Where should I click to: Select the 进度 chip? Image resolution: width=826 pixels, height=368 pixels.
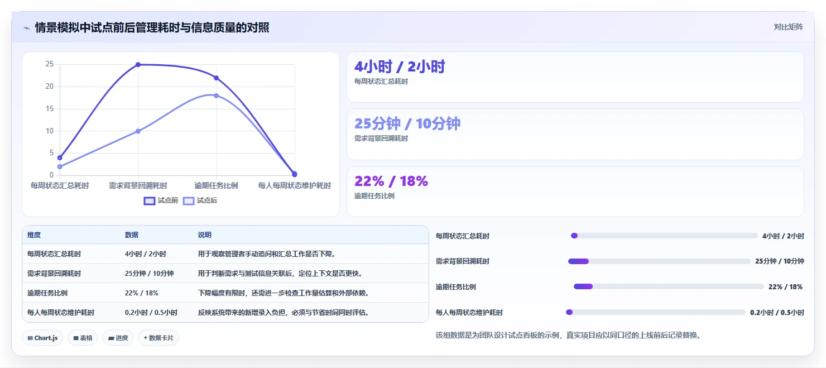click(118, 338)
